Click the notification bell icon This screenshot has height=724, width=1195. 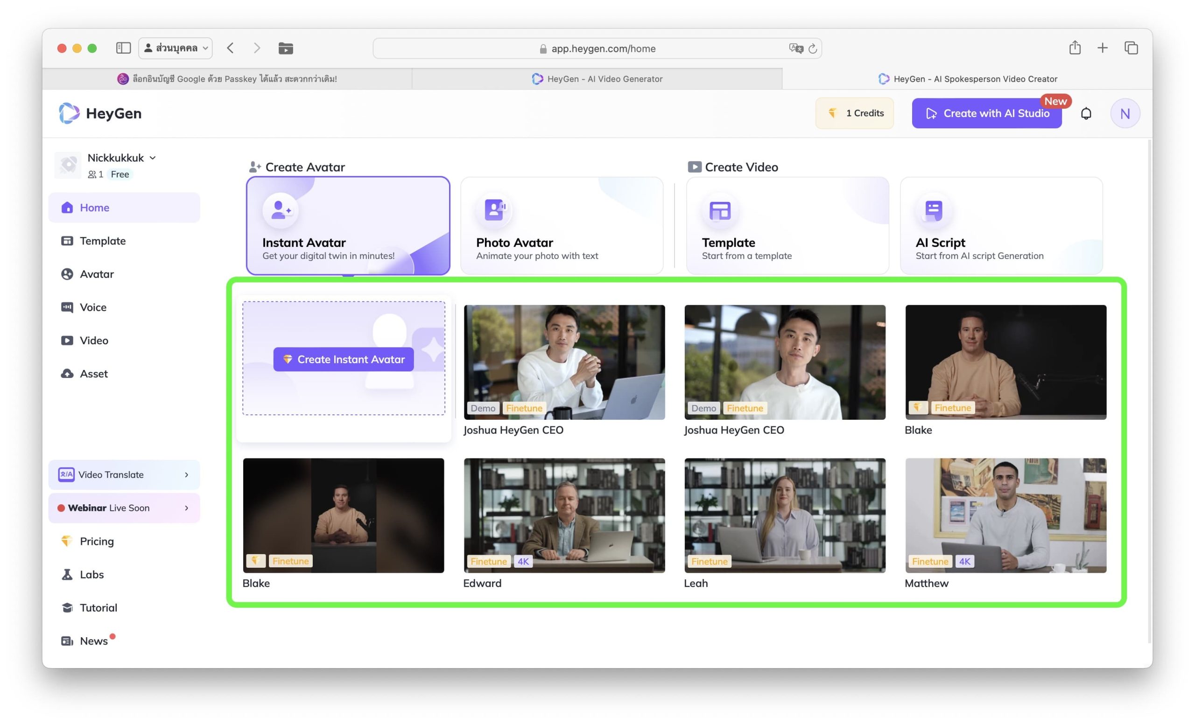point(1086,113)
